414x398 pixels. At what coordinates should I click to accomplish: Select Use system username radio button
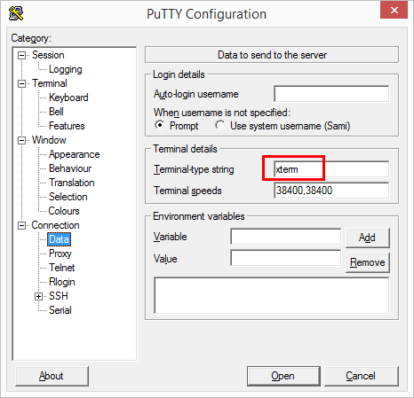[220, 125]
